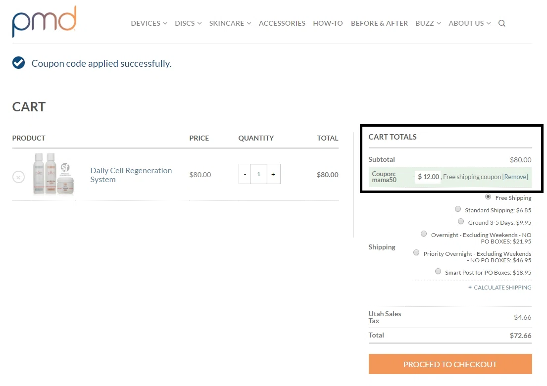Screen dimensions: 547x386
Task: Choose Overnight $21.95 shipping option
Action: click(424, 234)
